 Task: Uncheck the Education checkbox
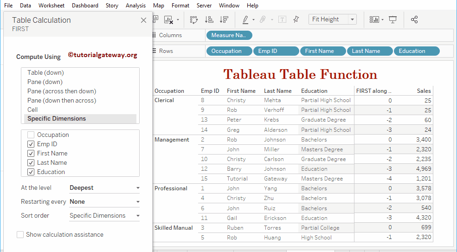(31, 172)
